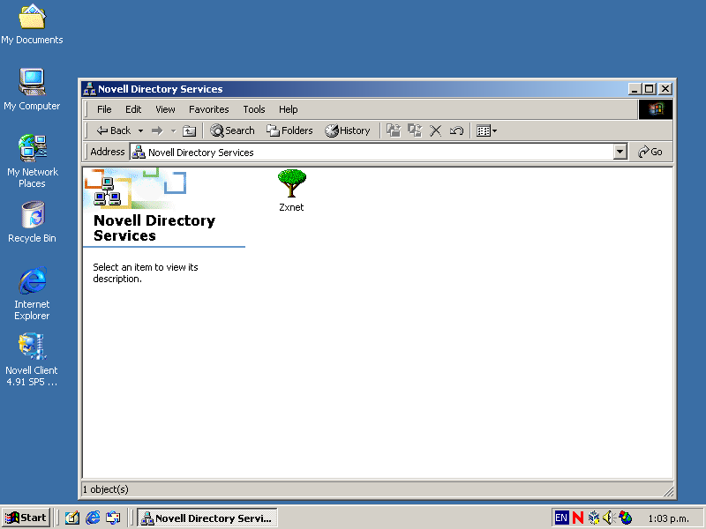Click the Forward arrow button
706x529 pixels.
click(x=157, y=130)
